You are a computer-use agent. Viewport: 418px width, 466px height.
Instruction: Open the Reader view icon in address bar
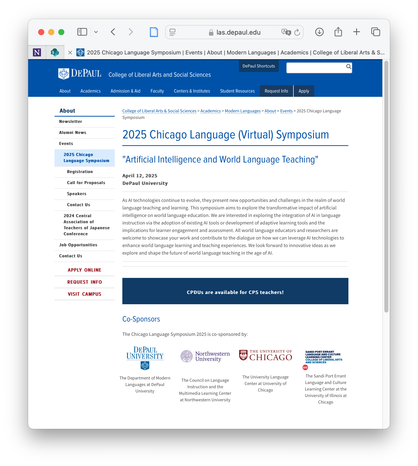172,32
